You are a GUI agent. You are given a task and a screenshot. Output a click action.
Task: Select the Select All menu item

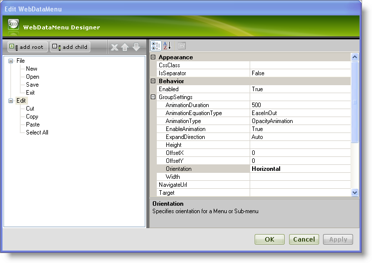[x=37, y=132]
